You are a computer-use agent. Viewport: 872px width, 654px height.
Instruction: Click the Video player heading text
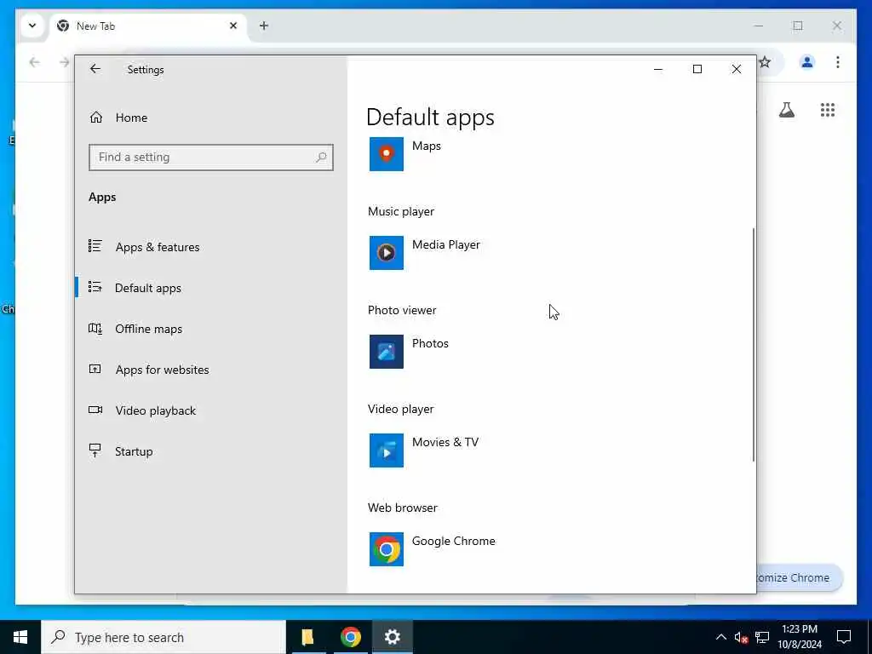[401, 410]
